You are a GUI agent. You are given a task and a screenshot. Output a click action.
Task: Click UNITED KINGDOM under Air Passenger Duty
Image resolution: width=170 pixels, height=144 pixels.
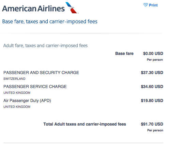tap(17, 107)
